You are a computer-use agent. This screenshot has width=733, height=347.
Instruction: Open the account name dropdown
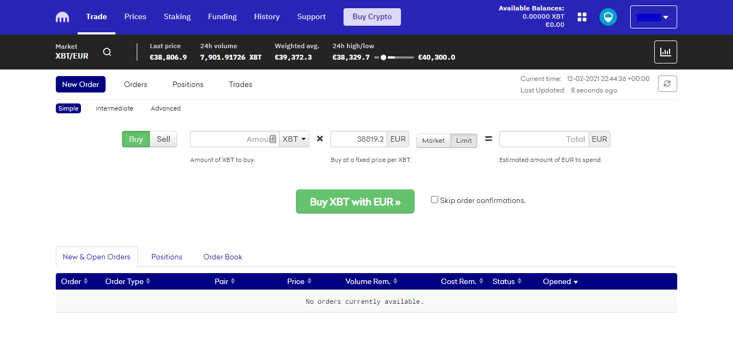point(653,17)
